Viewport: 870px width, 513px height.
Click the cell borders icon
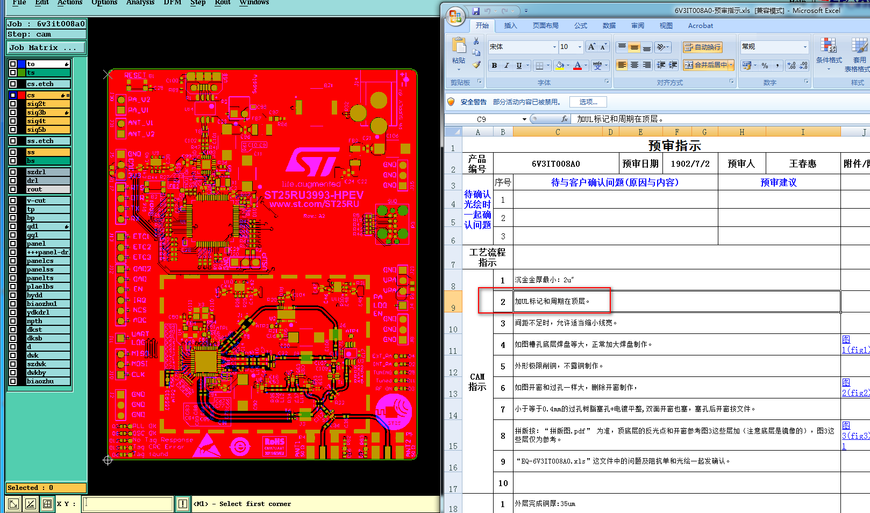[x=539, y=66]
